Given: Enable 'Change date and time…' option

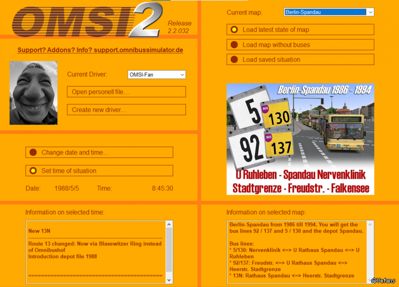Looking at the screenshot, I should (99, 152).
